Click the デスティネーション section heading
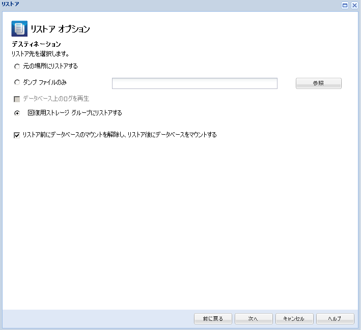Screen dimensions: 361x330 pos(36,44)
